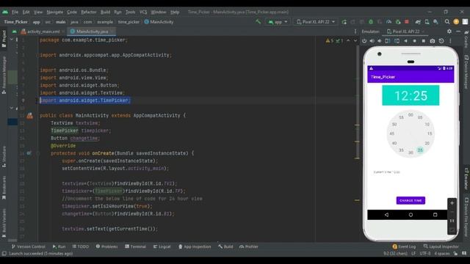
Task: Open the app run configuration dropdown
Action: coord(278,22)
